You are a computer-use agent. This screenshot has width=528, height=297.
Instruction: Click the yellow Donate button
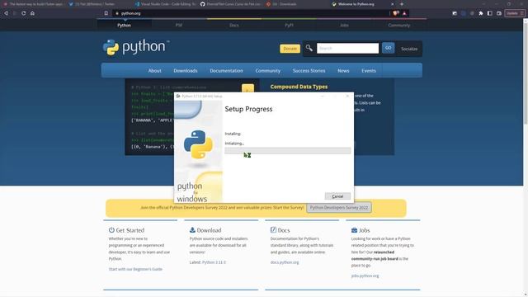(x=290, y=49)
